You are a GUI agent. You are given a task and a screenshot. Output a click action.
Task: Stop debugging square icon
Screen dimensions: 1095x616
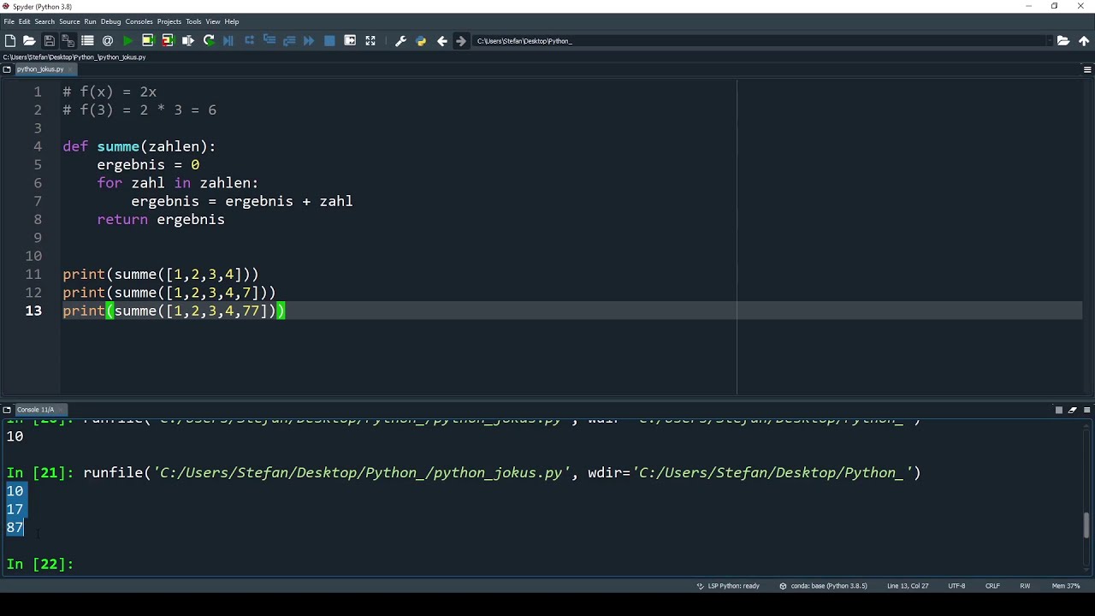click(x=329, y=40)
